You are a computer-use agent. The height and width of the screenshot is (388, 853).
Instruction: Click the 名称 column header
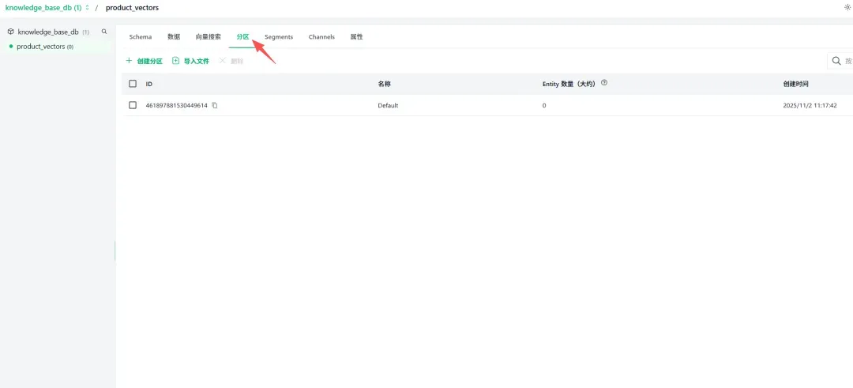coord(384,85)
